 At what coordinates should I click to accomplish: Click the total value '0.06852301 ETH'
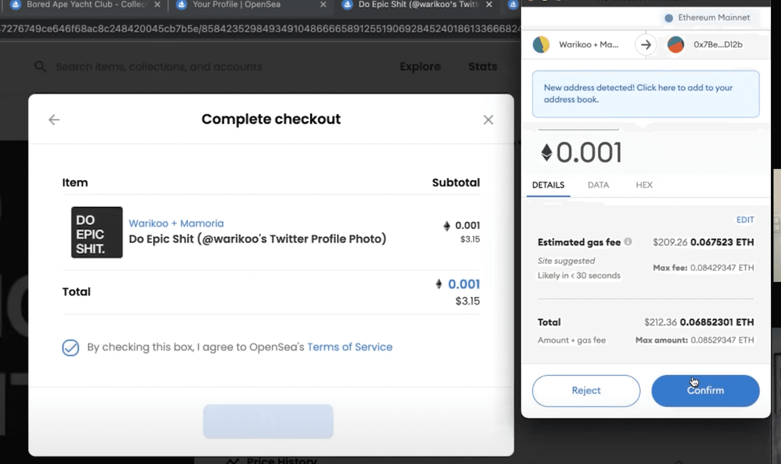717,322
